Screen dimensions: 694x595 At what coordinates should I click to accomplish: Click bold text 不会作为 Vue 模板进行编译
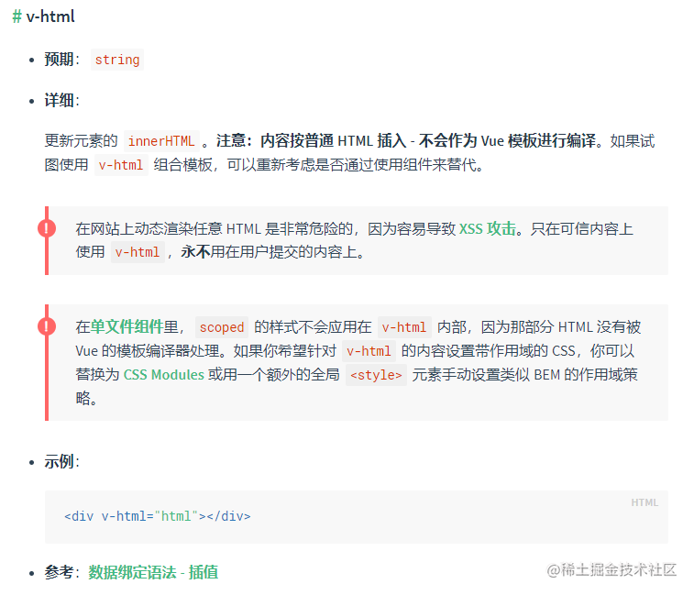click(x=507, y=141)
